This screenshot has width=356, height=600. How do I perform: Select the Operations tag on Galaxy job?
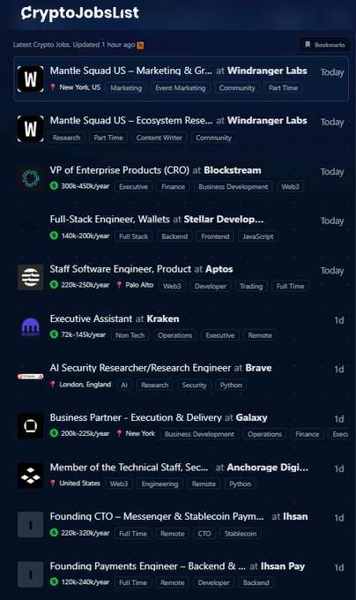[x=264, y=434]
